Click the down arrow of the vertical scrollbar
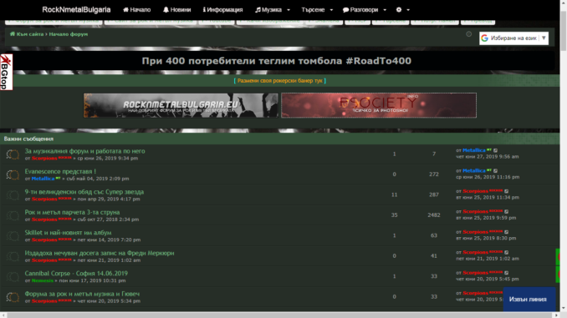The height and width of the screenshot is (318, 567). (564, 308)
